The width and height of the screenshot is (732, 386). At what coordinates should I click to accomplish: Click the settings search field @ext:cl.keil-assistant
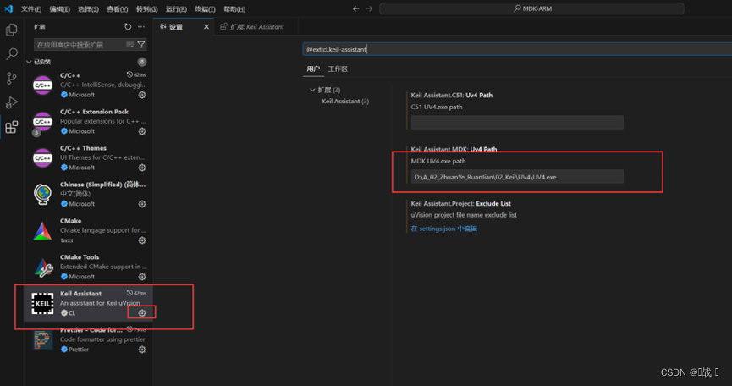[517, 49]
